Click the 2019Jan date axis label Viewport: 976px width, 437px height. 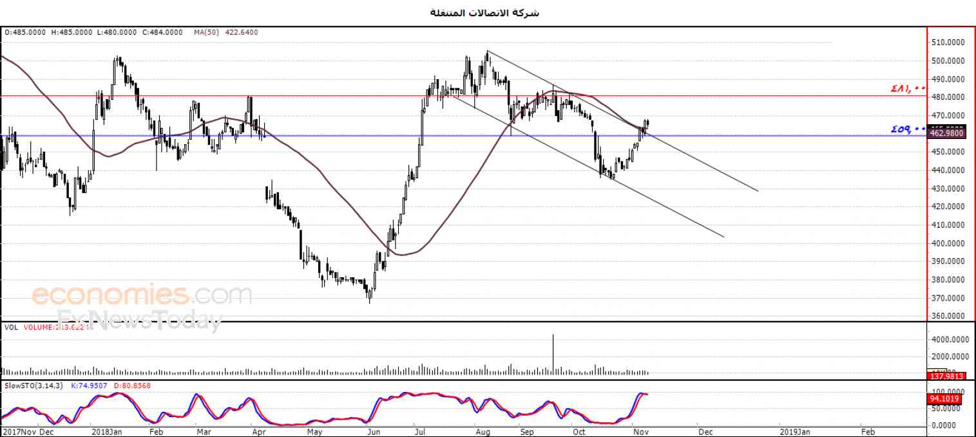(796, 432)
